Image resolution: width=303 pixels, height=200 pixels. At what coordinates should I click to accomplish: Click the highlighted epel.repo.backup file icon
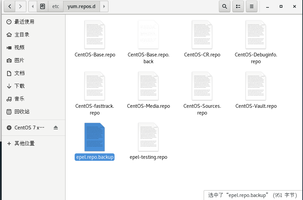pyautogui.click(x=95, y=137)
